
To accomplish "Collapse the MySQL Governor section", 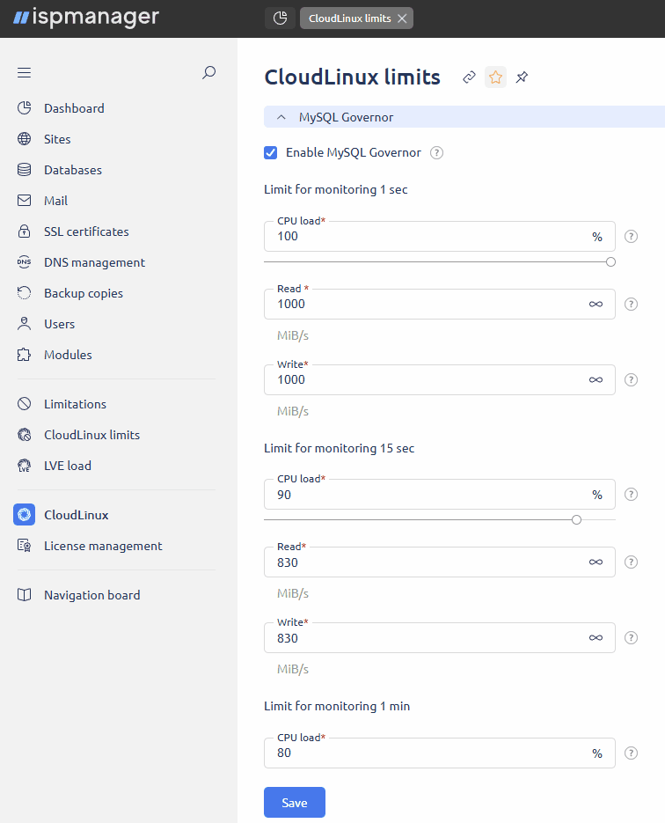I will (281, 117).
